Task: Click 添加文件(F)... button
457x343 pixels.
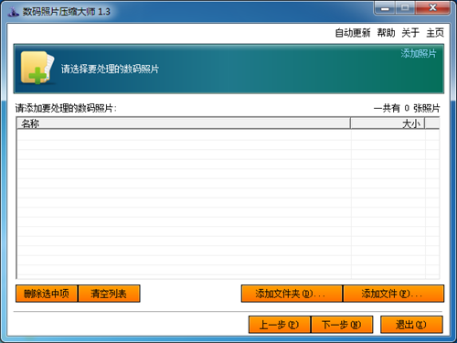Action: tap(394, 294)
